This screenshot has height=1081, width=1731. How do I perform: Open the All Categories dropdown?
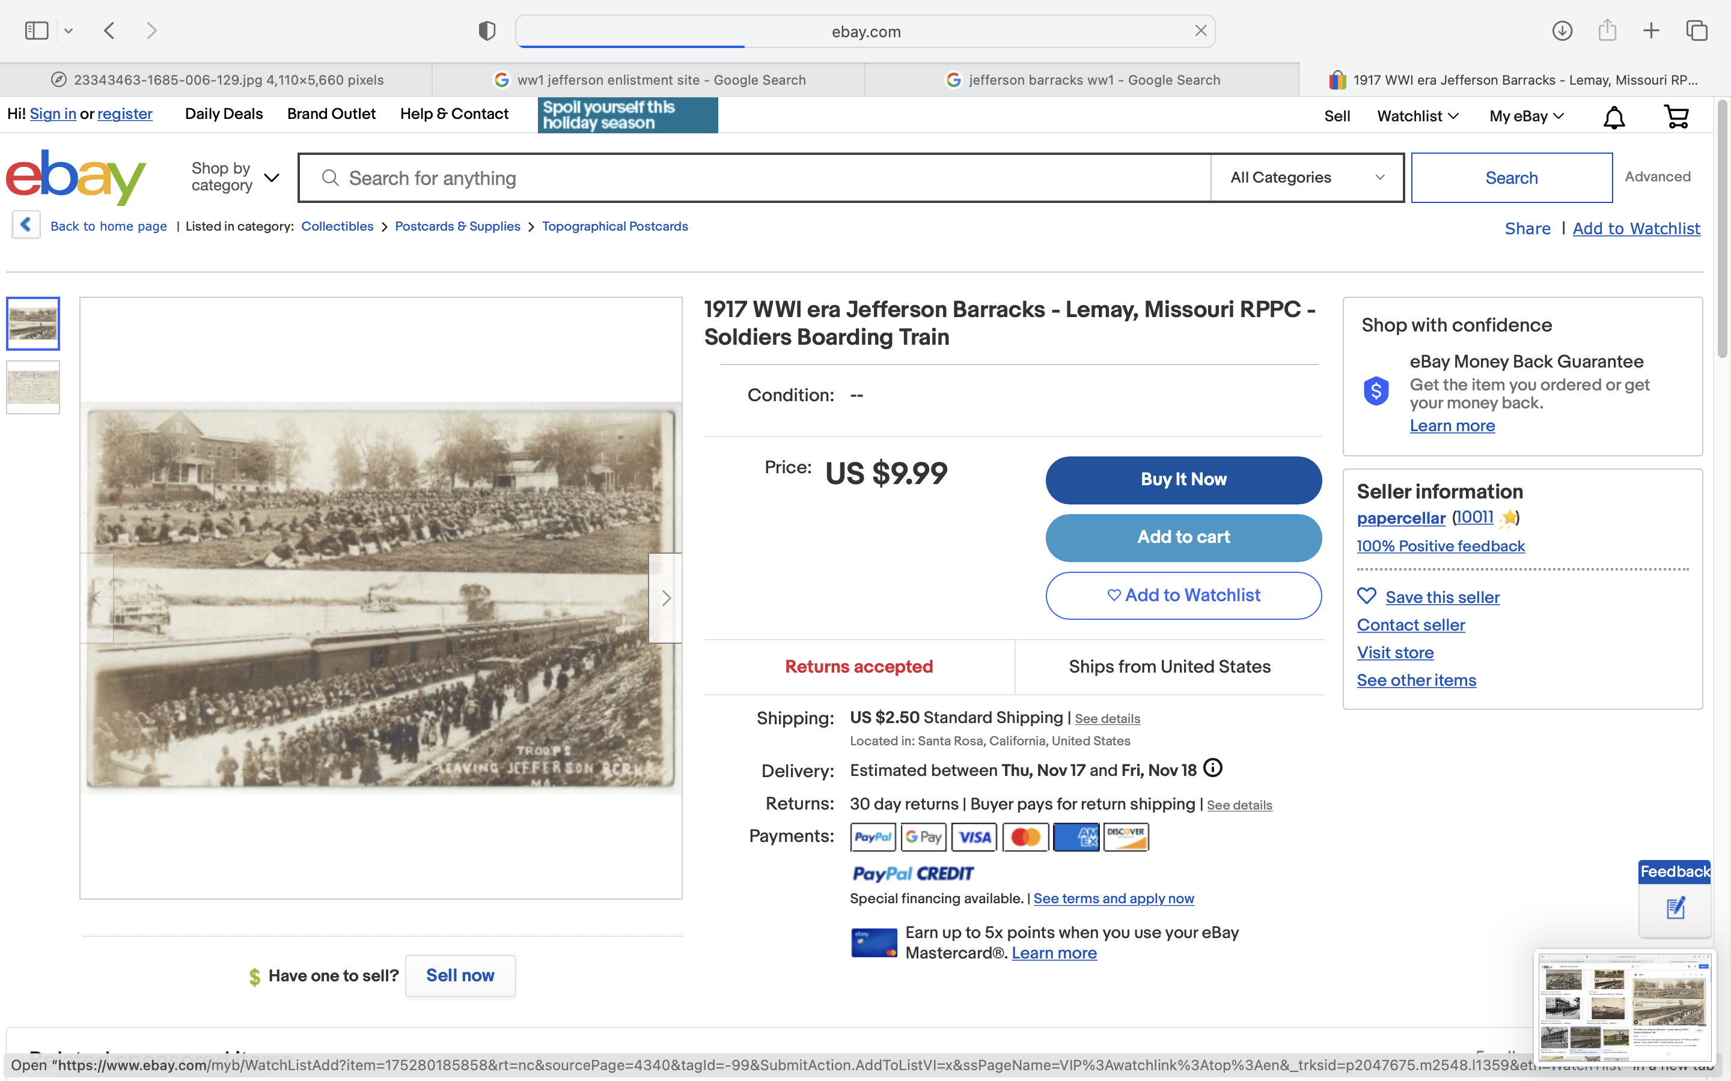click(1307, 177)
